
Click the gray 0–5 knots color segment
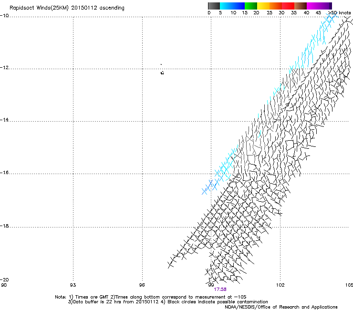tap(214, 6)
